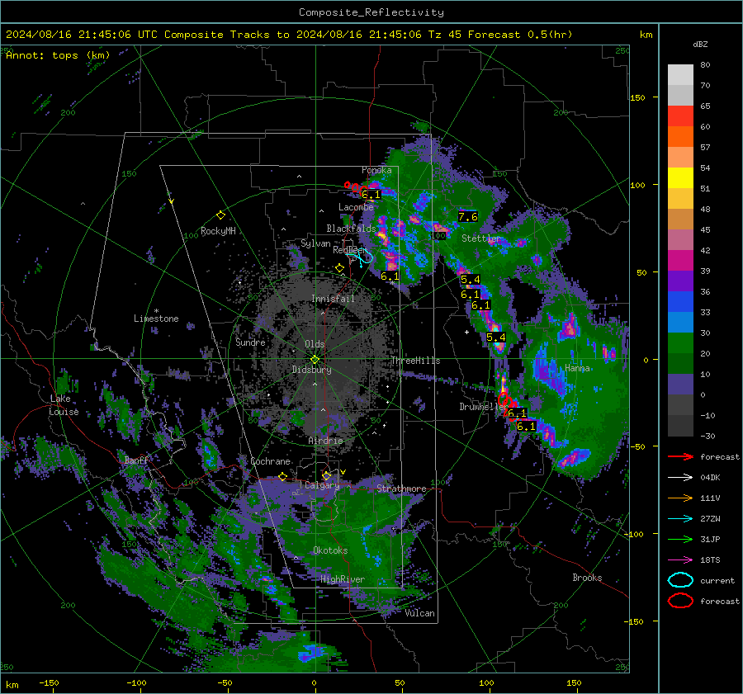Click the Innisfail city label
The image size is (743, 694).
[x=333, y=299]
